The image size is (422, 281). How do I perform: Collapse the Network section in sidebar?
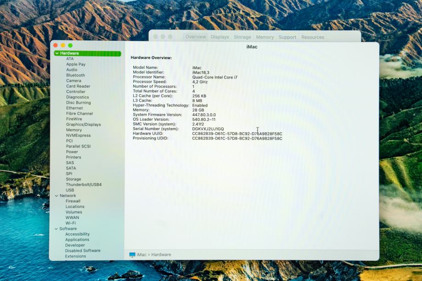pyautogui.click(x=56, y=196)
